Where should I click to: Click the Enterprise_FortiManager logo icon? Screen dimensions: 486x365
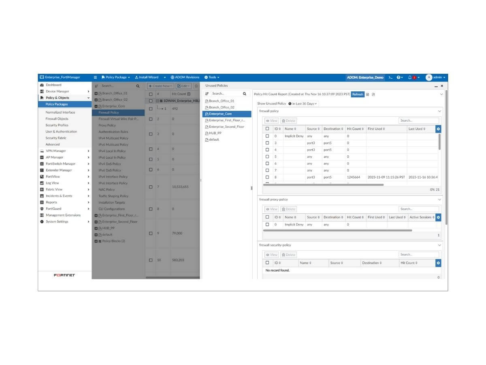coord(42,77)
